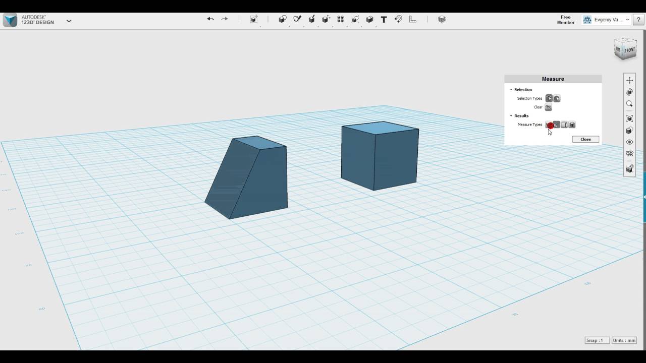Select the Orbit navigation tool

(x=629, y=92)
